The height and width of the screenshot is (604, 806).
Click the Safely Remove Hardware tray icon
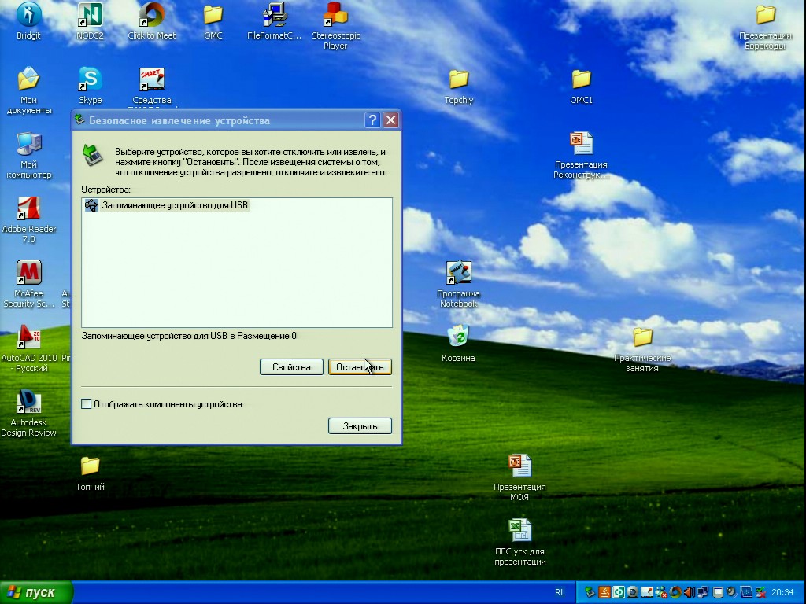pyautogui.click(x=590, y=593)
